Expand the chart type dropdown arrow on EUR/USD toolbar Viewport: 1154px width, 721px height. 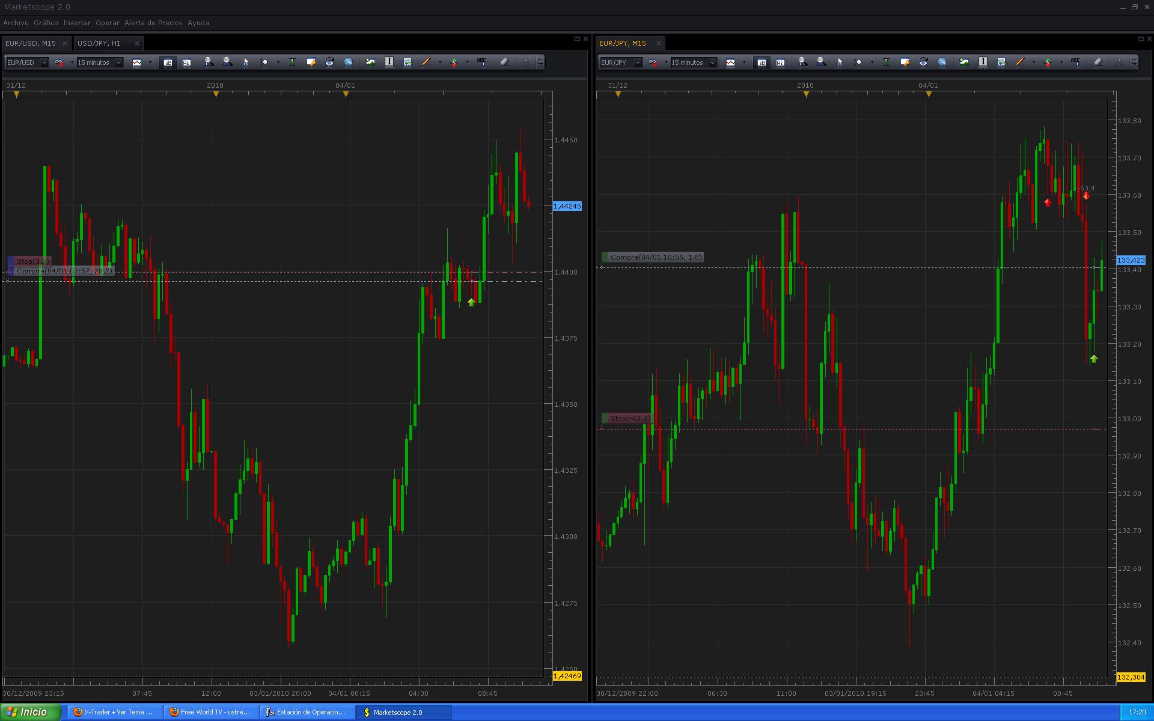pos(150,62)
